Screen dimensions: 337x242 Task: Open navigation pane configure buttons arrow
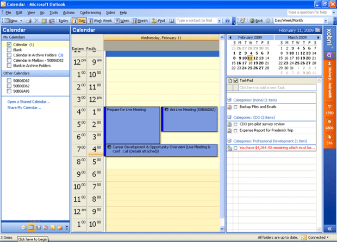coord(67,227)
